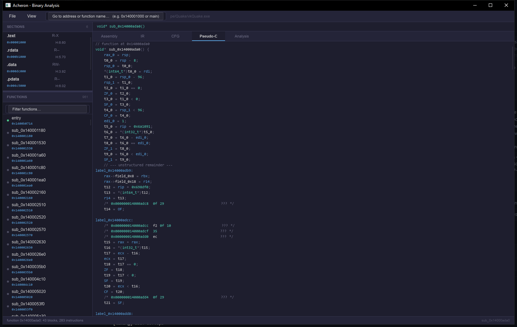Select the Pseudo-C tab
This screenshot has height=327, width=517.
[209, 36]
